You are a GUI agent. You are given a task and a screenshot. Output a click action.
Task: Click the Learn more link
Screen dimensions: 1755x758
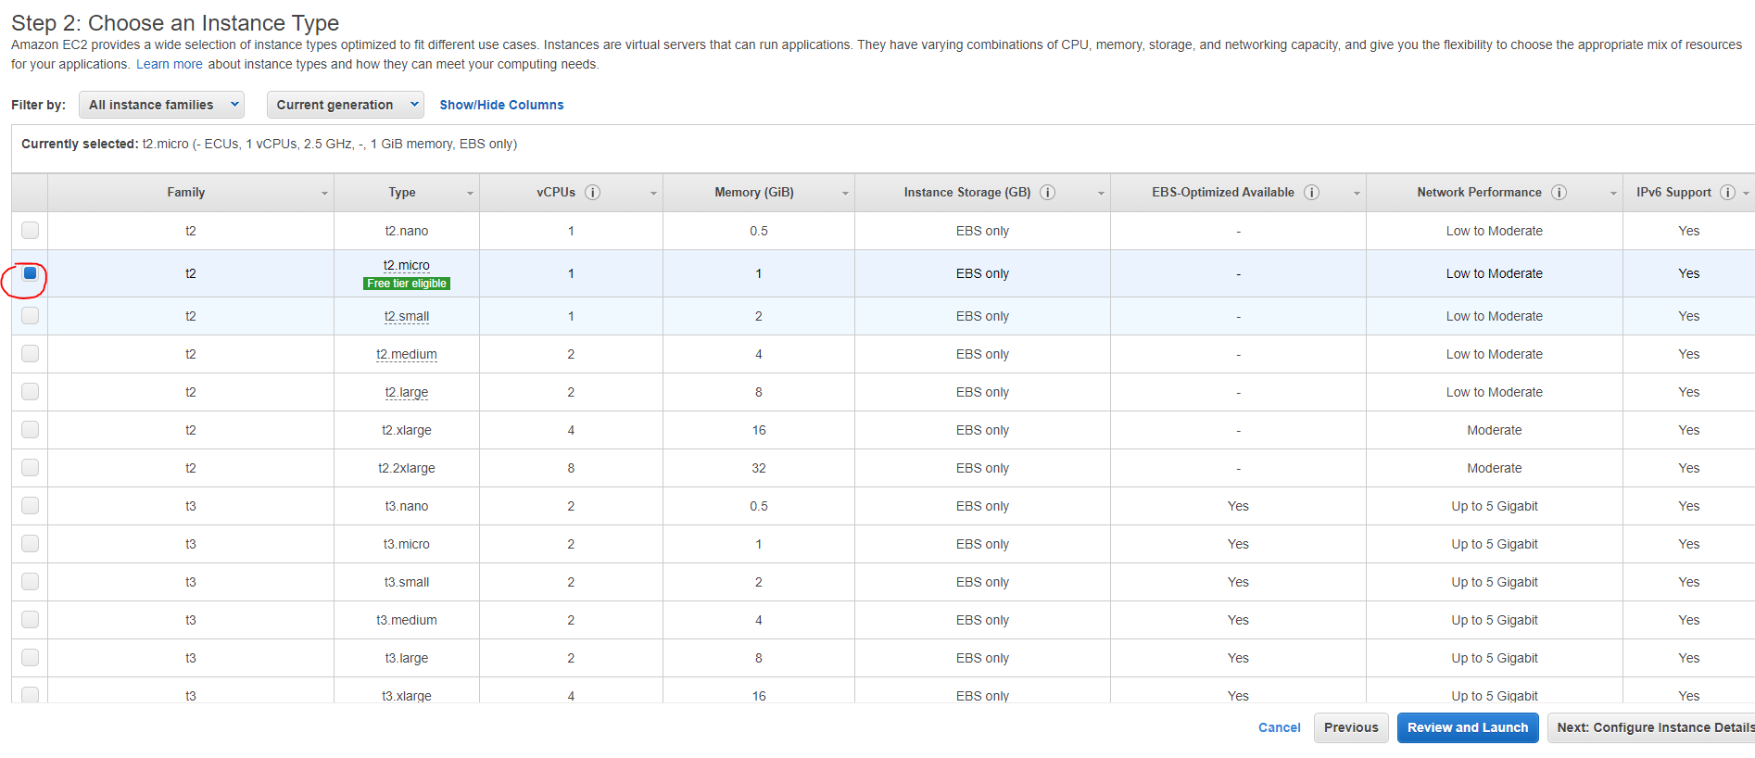pyautogui.click(x=170, y=64)
